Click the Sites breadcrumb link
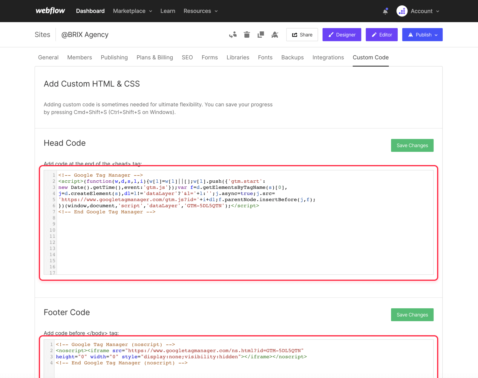This screenshot has height=378, width=478. (42, 35)
